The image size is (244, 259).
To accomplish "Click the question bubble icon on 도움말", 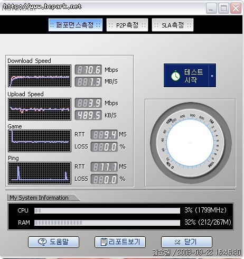I will tap(42, 242).
